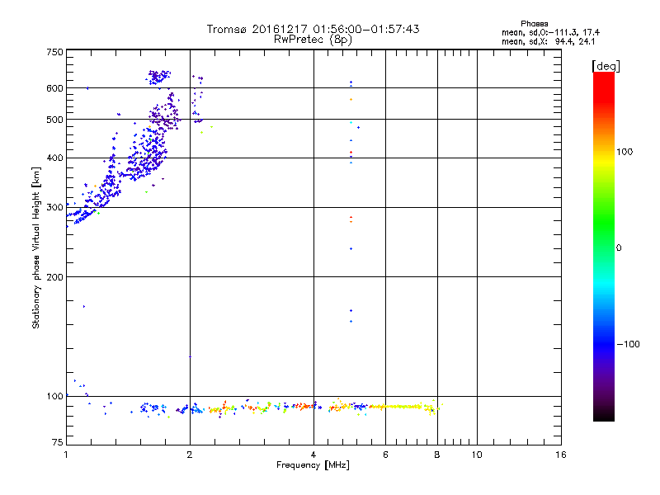
Task: Click the y-axis tick label "200"
Action: 54,277
